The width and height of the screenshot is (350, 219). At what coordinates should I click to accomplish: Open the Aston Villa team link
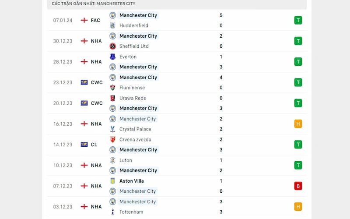tap(132, 181)
